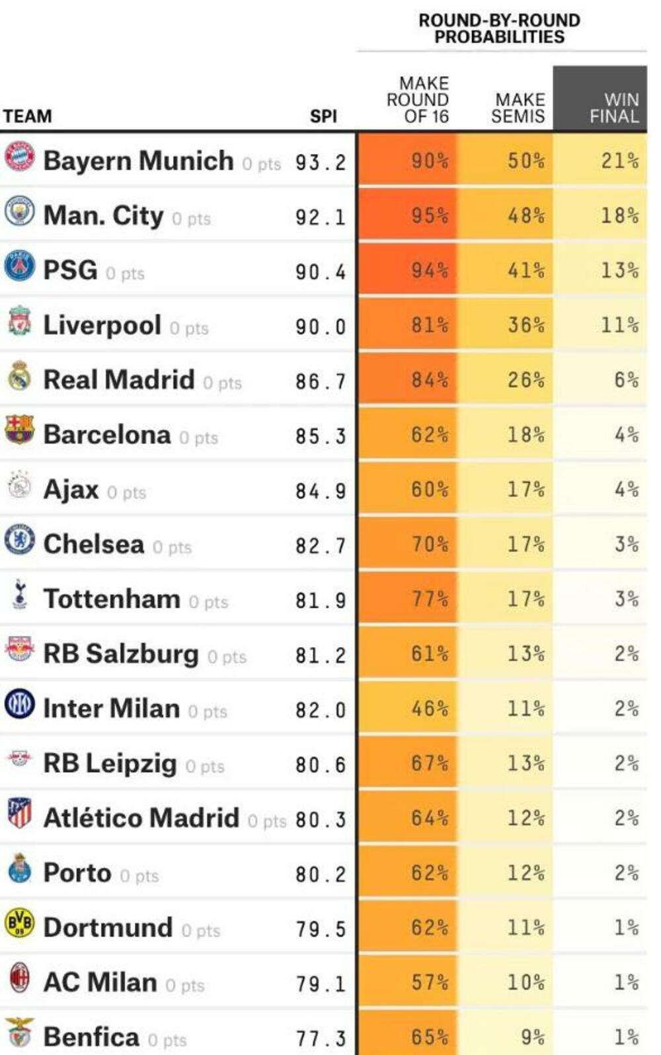
Task: Sort by Team column header
Action: 27,116
